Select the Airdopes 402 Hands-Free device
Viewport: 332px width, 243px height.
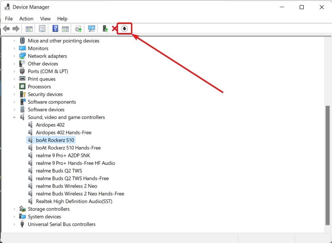coord(64,133)
